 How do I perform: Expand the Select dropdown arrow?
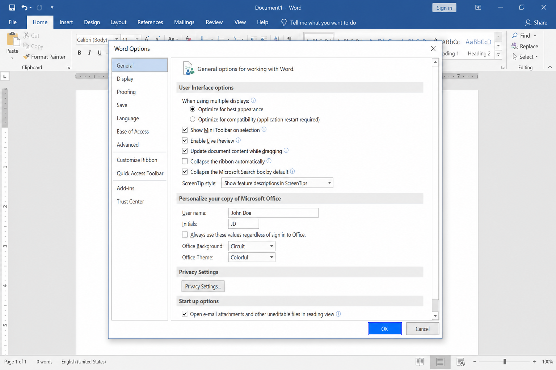coord(536,57)
